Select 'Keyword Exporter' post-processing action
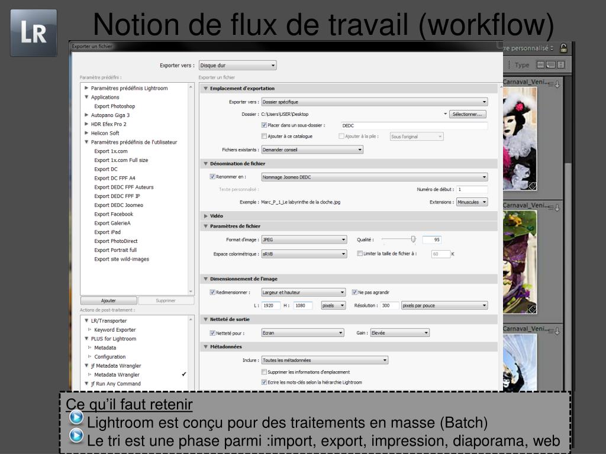This screenshot has height=454, width=606. coord(115,330)
